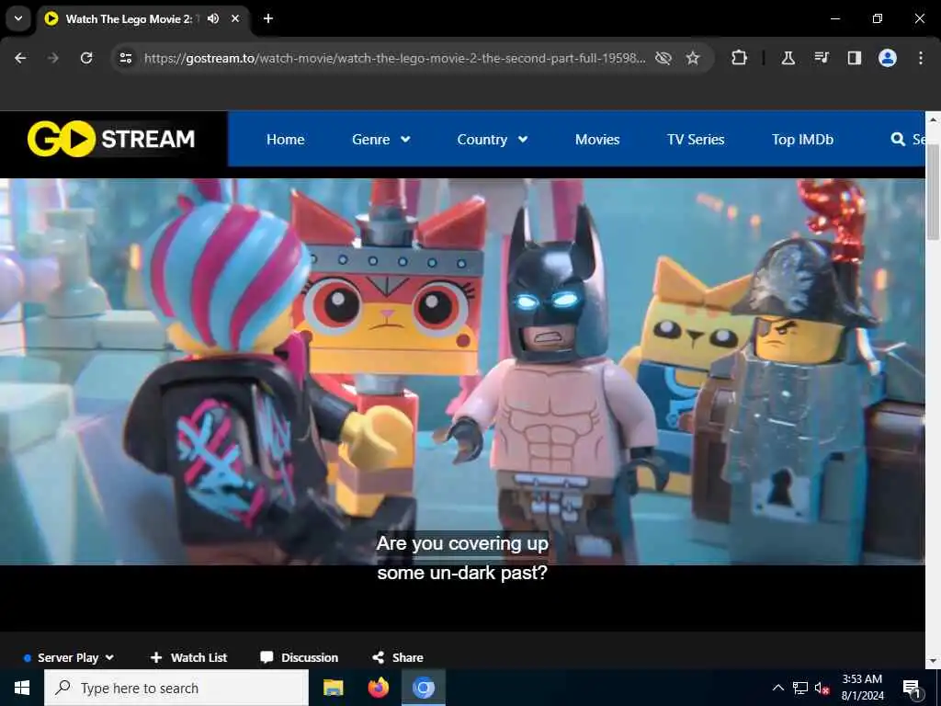This screenshot has width=941, height=706.
Task: Open the Home nav link
Action: (x=285, y=140)
